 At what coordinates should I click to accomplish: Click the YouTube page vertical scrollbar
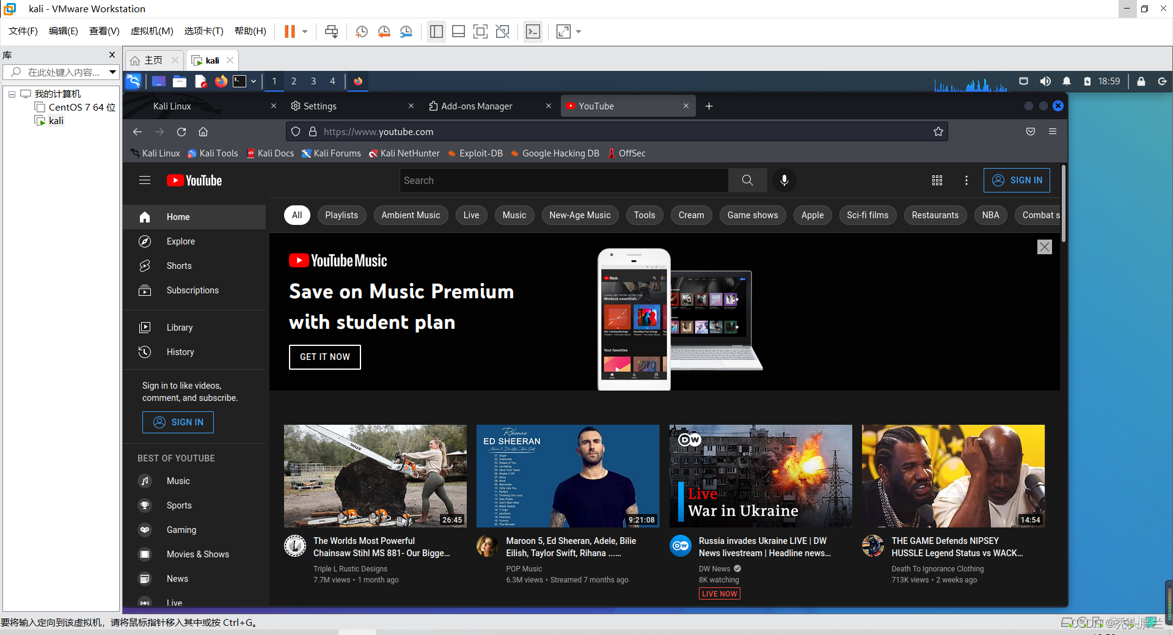pyautogui.click(x=1063, y=204)
